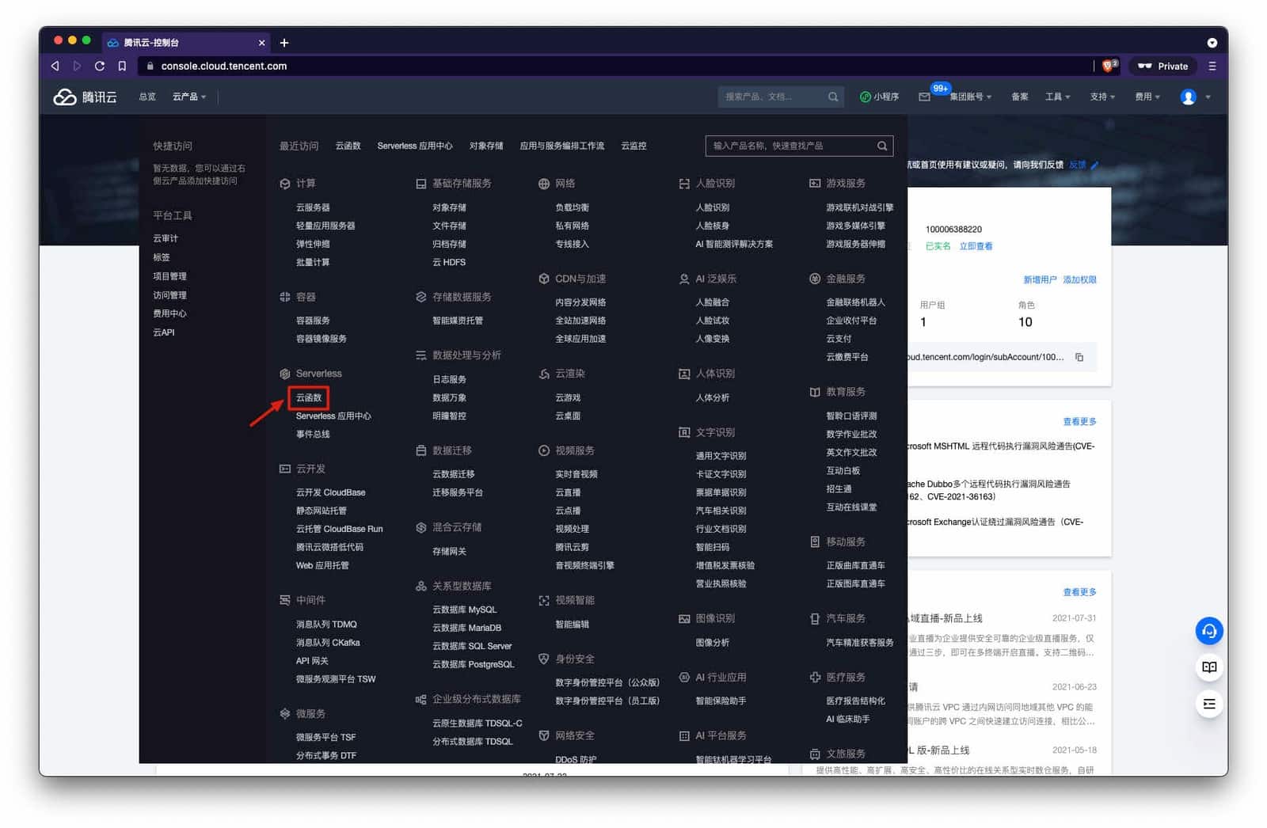
Task: Open the message envelope icon with 99+ badge
Action: [924, 97]
